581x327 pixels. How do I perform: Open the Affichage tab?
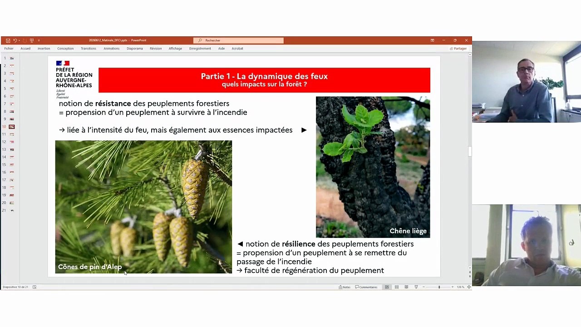175,49
